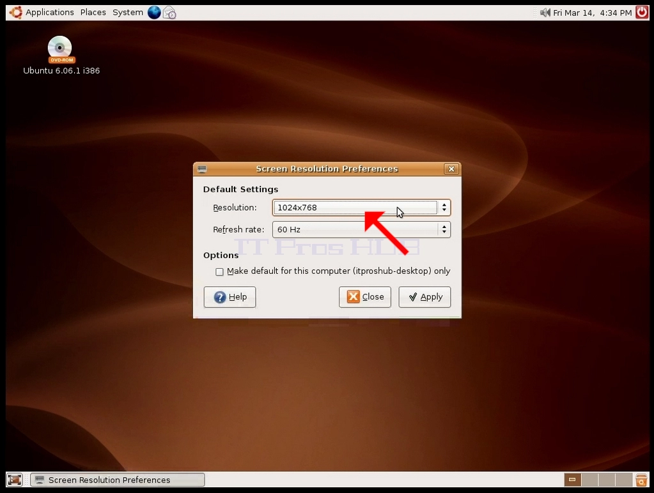Open the Ubuntu 6.06.1 i386 DVD-ROM icon
The width and height of the screenshot is (654, 493).
tap(61, 55)
